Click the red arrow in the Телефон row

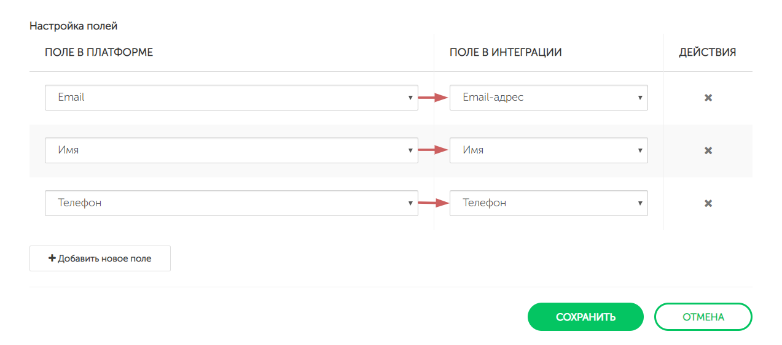tap(433, 203)
